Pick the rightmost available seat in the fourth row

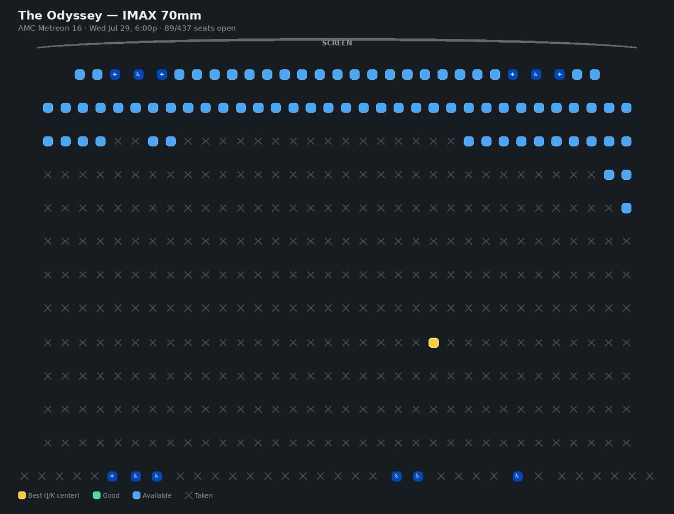pos(627,175)
